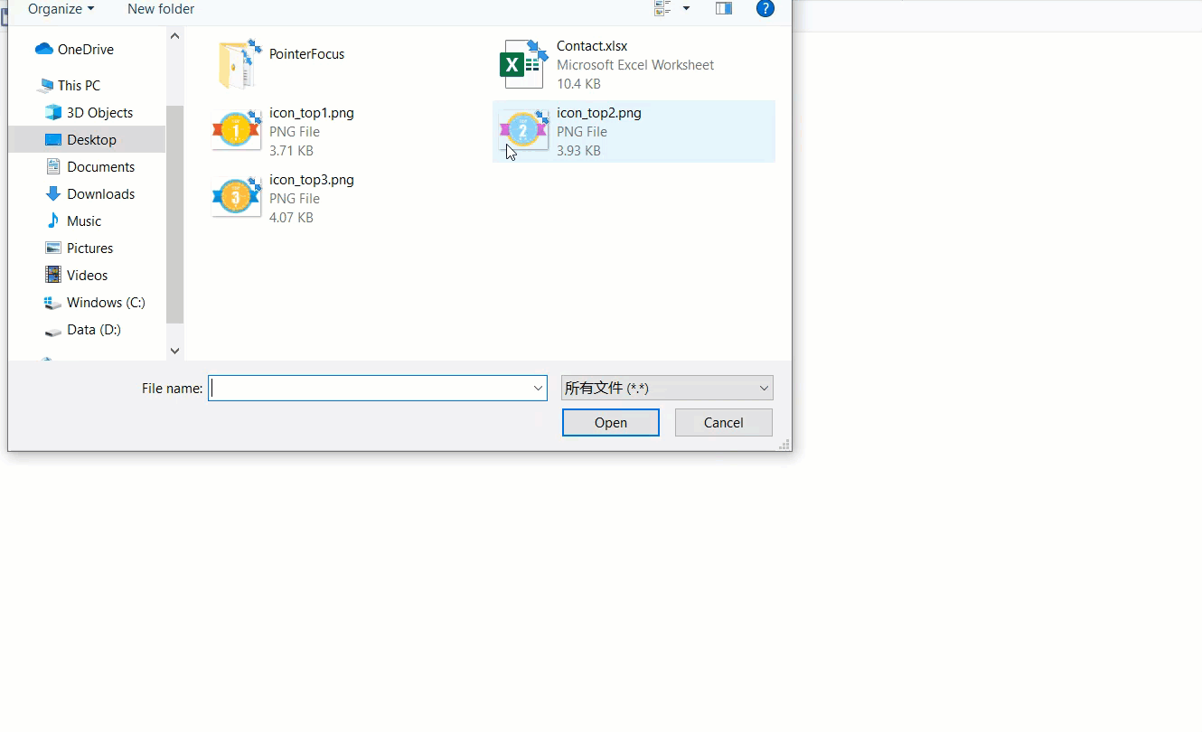Click the Help question mark icon
The image size is (1202, 732).
[765, 8]
